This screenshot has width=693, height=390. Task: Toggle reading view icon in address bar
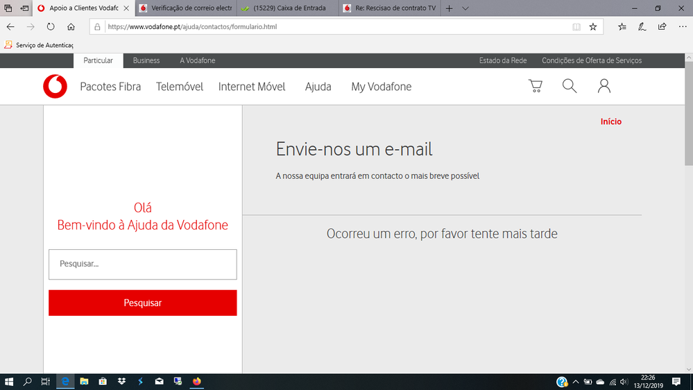point(576,27)
